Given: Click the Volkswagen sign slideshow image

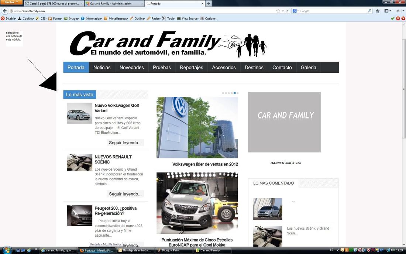Looking at the screenshot, I should (x=197, y=127).
